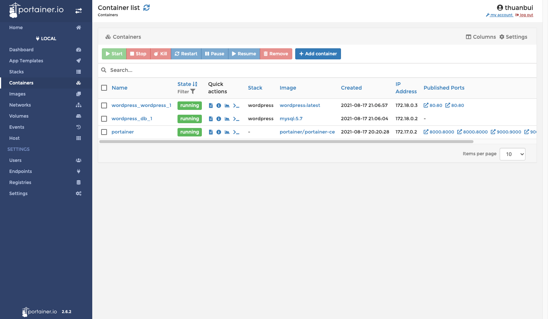Open the table Settings menu

pyautogui.click(x=513, y=37)
